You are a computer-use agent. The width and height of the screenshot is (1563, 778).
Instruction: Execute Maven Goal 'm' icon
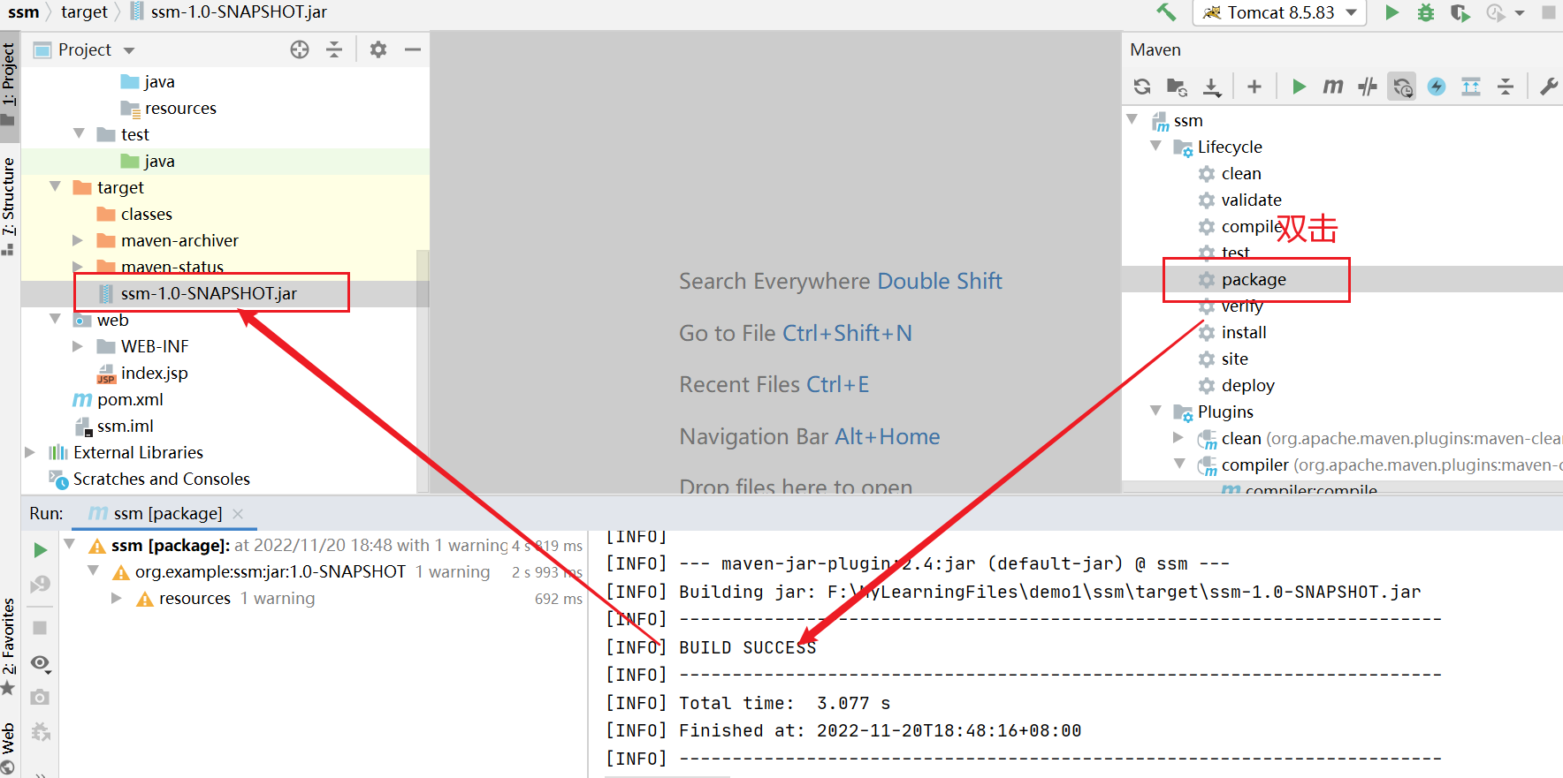(1333, 87)
